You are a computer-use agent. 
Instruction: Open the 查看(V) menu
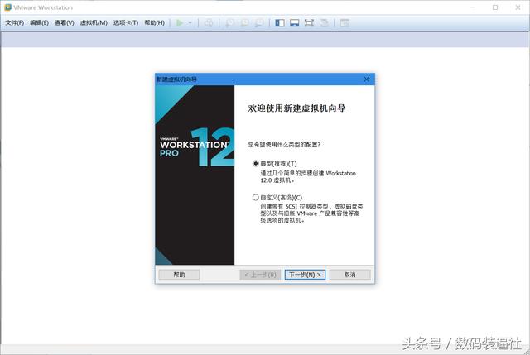[x=65, y=22]
